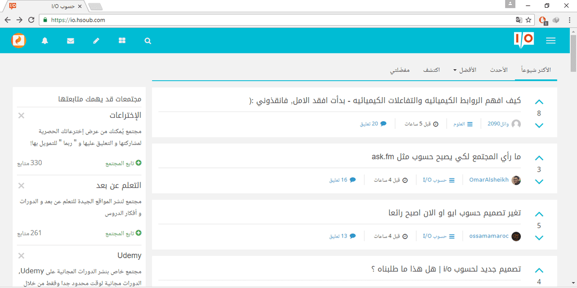The height and width of the screenshot is (288, 577).
Task: Bookmark this page with the star
Action: 528,20
